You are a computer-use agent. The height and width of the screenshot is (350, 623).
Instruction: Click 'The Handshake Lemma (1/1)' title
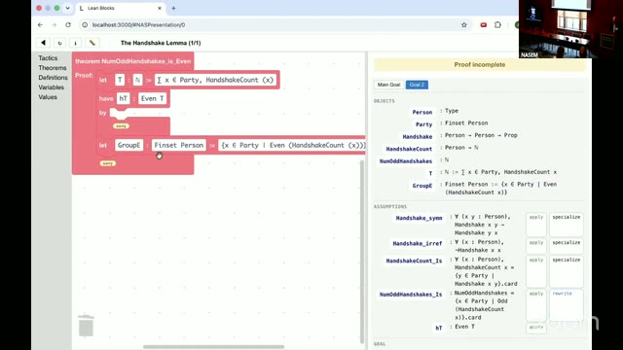[161, 43]
